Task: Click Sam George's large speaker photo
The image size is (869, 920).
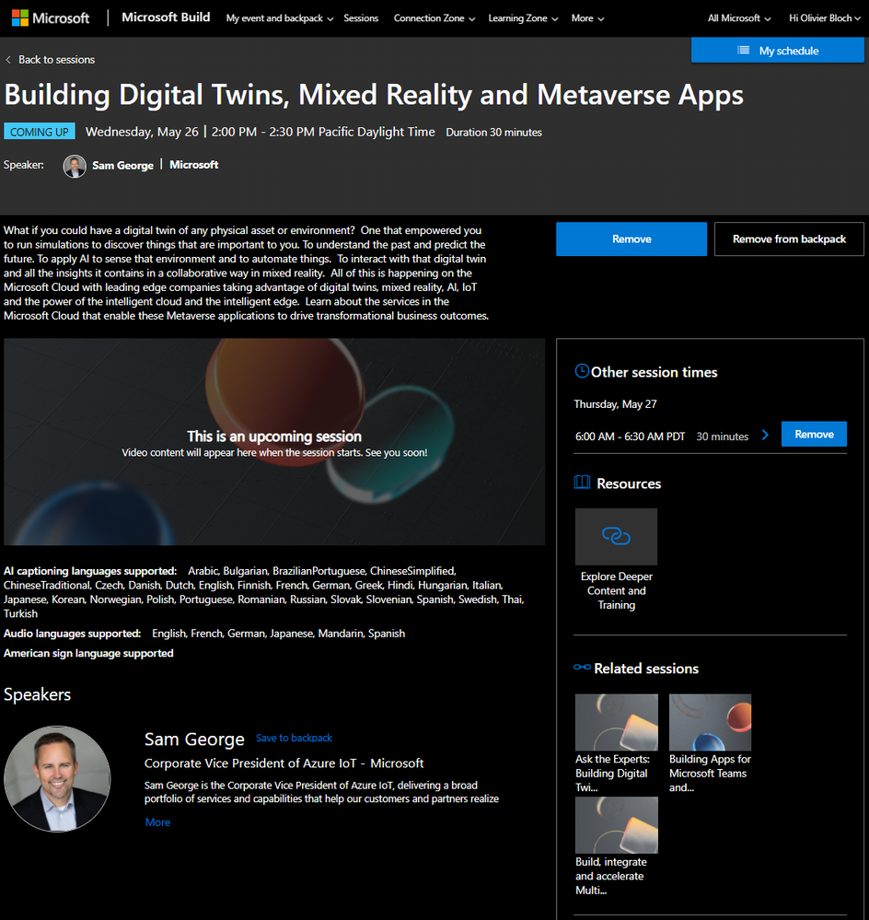Action: [x=57, y=778]
